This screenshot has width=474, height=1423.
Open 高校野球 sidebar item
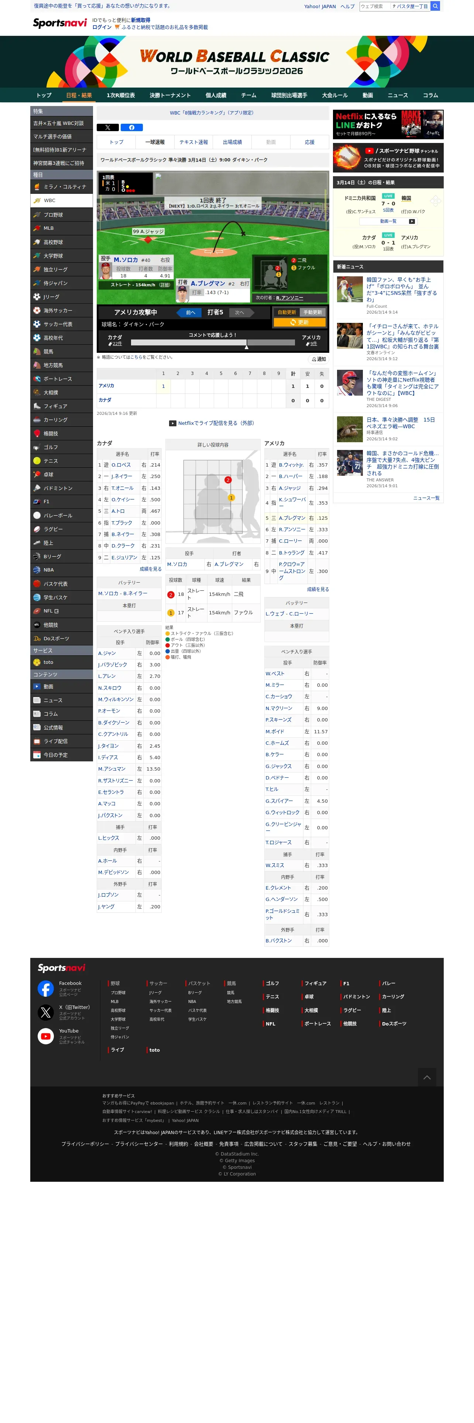click(61, 242)
